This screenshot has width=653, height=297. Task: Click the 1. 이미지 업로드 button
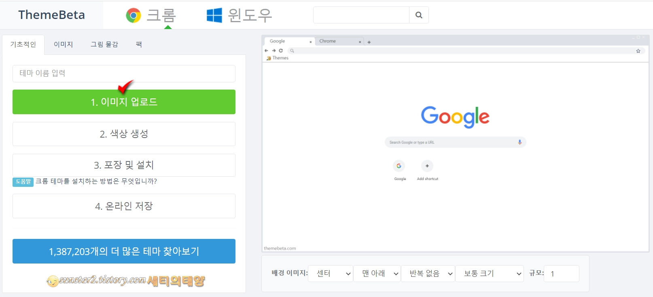[124, 102]
